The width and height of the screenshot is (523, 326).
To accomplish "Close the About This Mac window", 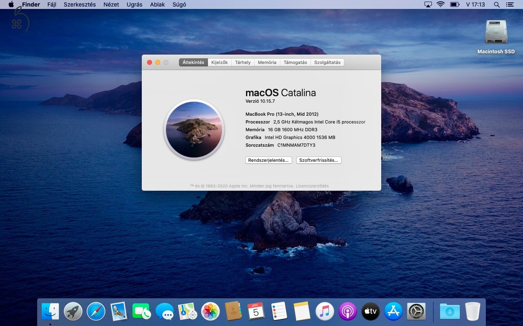I will tap(150, 62).
